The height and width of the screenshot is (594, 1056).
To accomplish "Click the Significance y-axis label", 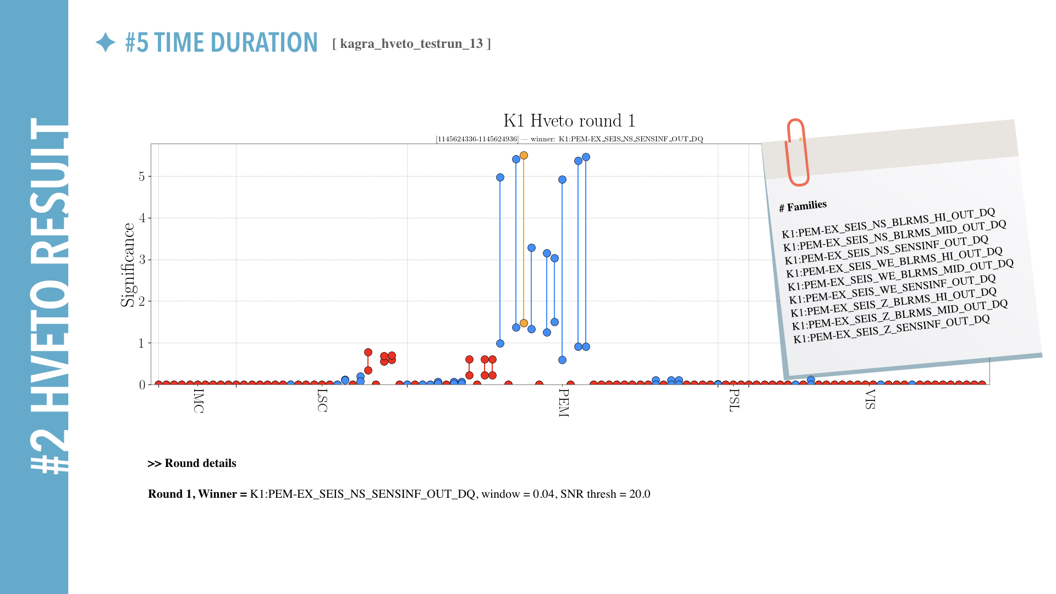I will click(x=128, y=265).
